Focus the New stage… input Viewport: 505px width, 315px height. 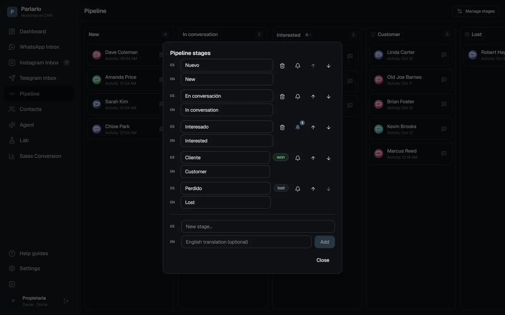point(258,226)
